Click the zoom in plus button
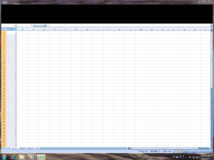 coord(209,151)
